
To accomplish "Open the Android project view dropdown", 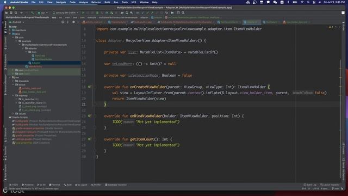I will (x=17, y=22).
